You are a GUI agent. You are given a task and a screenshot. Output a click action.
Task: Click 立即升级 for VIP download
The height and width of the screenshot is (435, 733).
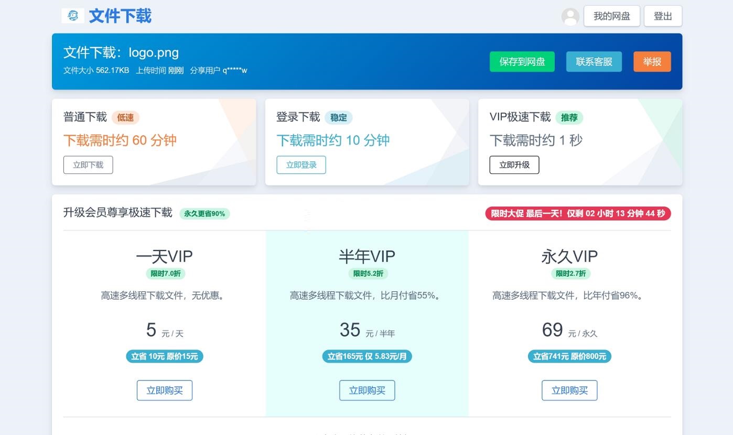[514, 165]
